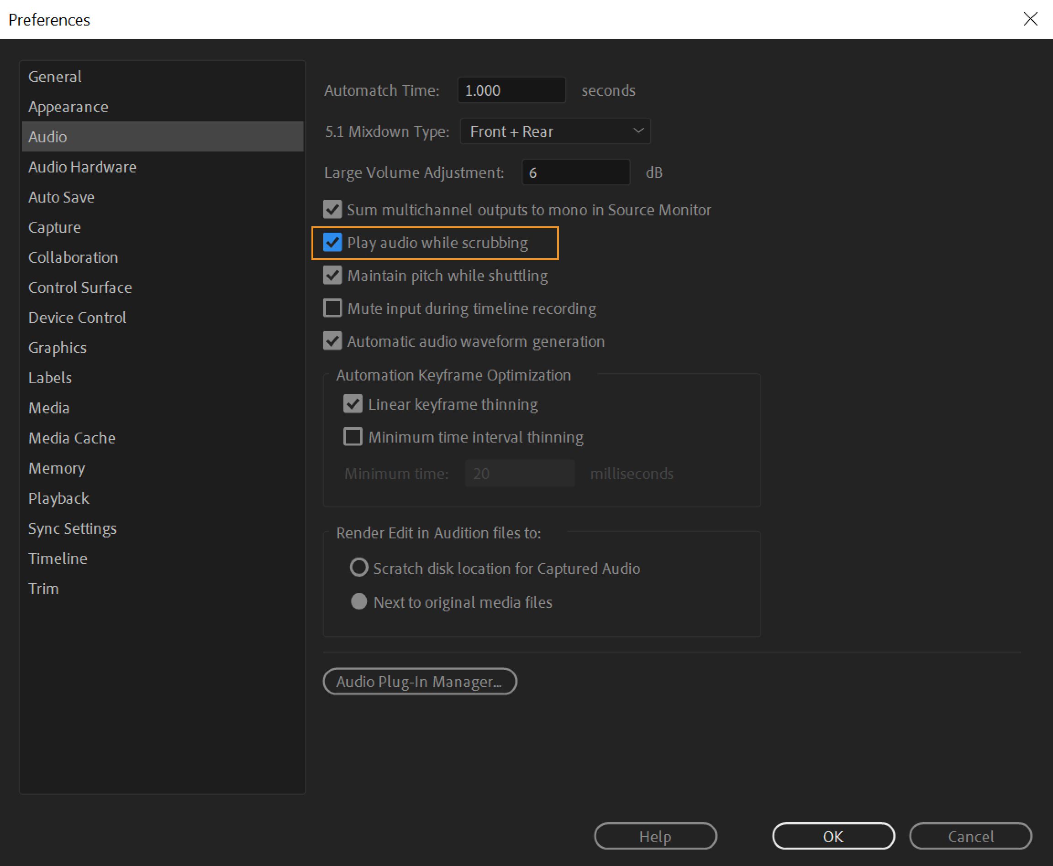Open Audio Hardware preferences
Screen dimensions: 1053x866
pyautogui.click(x=82, y=166)
